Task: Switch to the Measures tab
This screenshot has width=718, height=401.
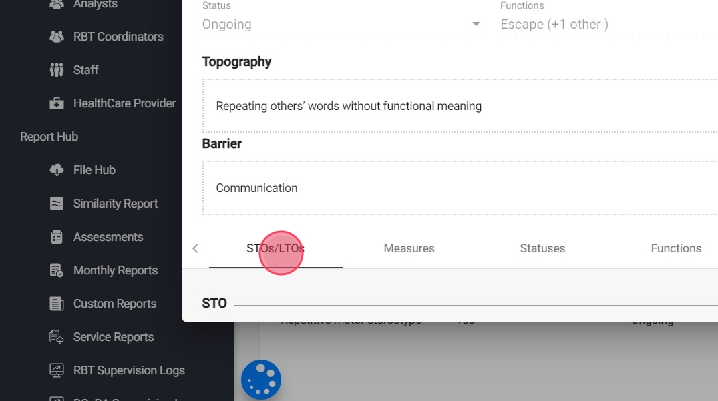Action: 409,248
